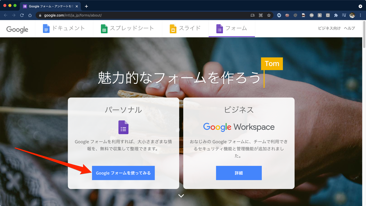Select the フォーム product tab
366x206 pixels.
click(232, 29)
